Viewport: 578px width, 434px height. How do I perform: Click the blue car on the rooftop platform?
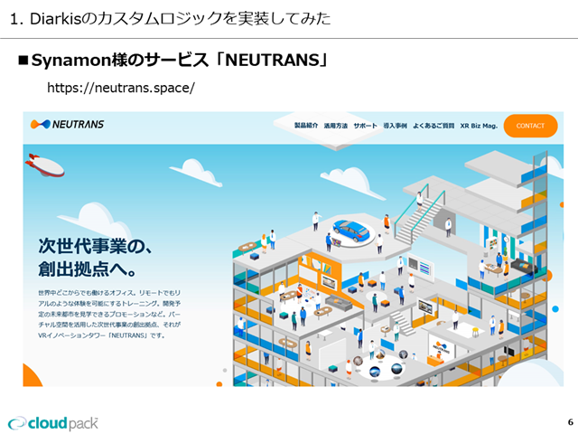(350, 231)
